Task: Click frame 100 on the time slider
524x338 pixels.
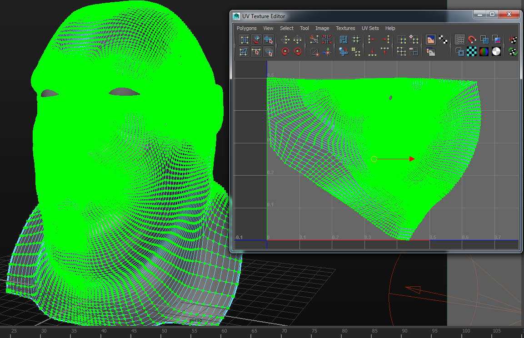Action: [x=466, y=331]
